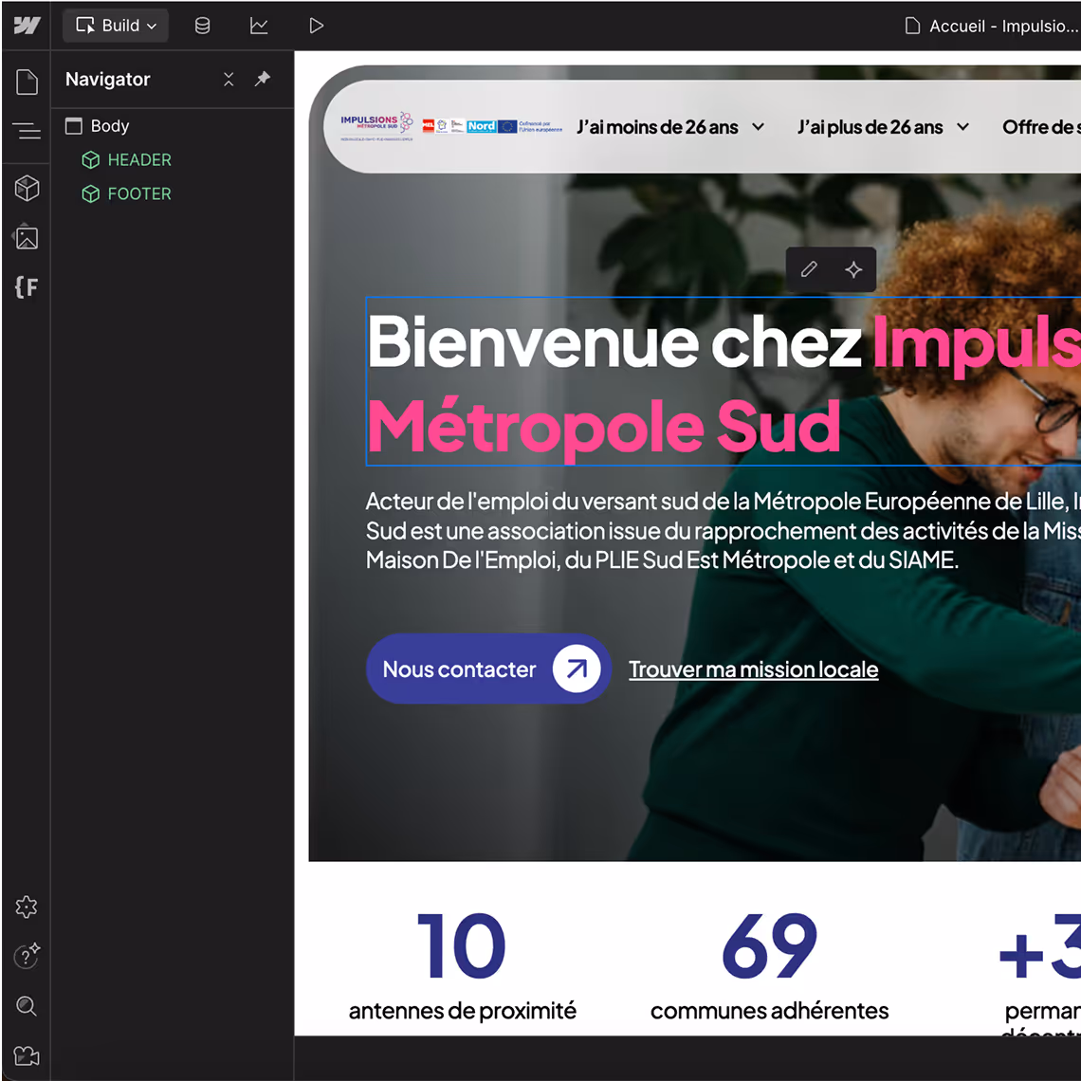The height and width of the screenshot is (1081, 1081).
Task: Click the HEADER component cube icon
Action: (x=91, y=160)
